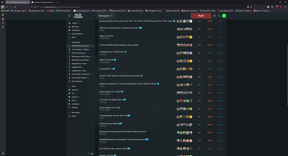Click the plus icon at sidebar bottom

coord(88,154)
